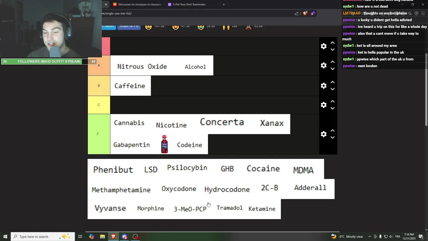Select the Nicotine tile

171,125
